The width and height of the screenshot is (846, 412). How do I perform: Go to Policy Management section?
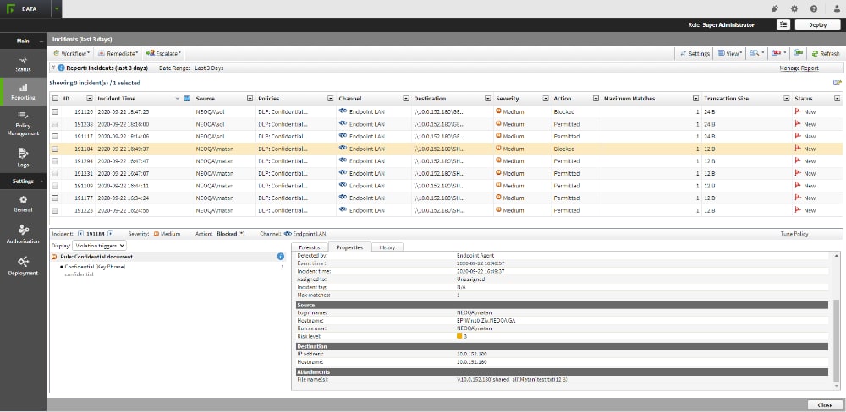[x=23, y=122]
